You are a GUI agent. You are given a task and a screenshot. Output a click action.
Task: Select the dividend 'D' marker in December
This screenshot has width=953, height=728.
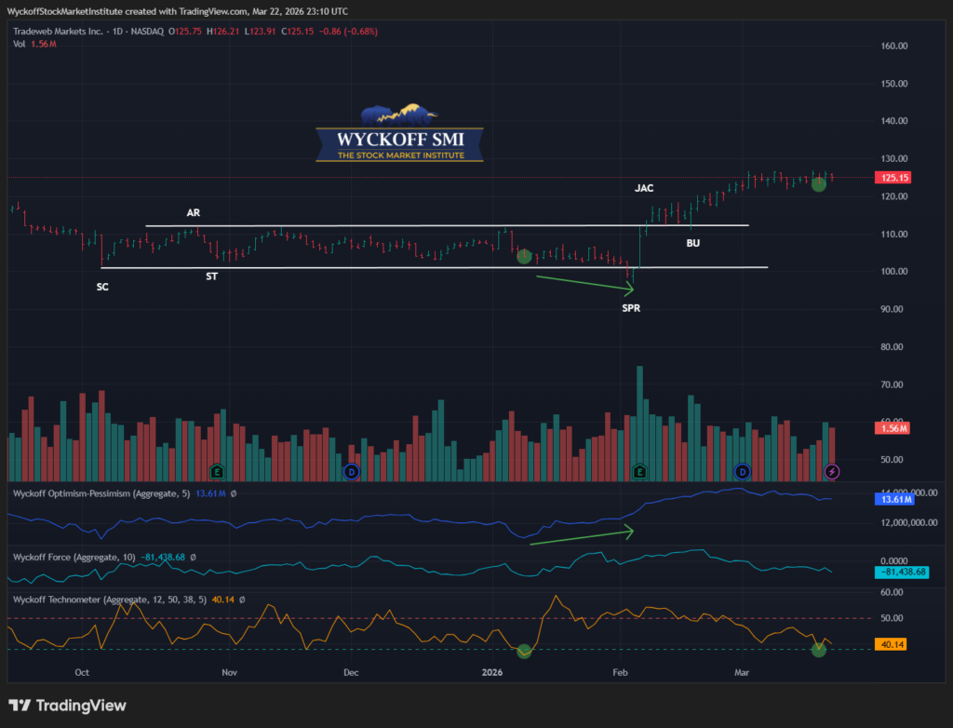coord(351,471)
